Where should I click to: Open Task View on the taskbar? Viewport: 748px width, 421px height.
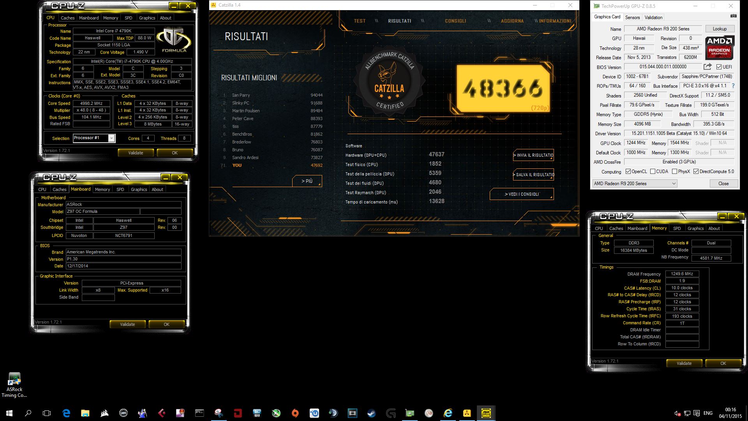(x=47, y=413)
